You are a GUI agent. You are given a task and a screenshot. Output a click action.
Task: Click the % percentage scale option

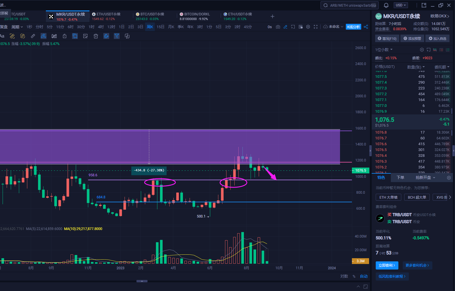tap(354, 276)
